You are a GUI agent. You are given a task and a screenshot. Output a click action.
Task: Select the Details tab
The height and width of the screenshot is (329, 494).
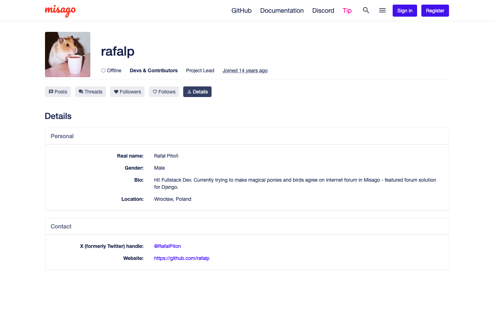tap(197, 92)
